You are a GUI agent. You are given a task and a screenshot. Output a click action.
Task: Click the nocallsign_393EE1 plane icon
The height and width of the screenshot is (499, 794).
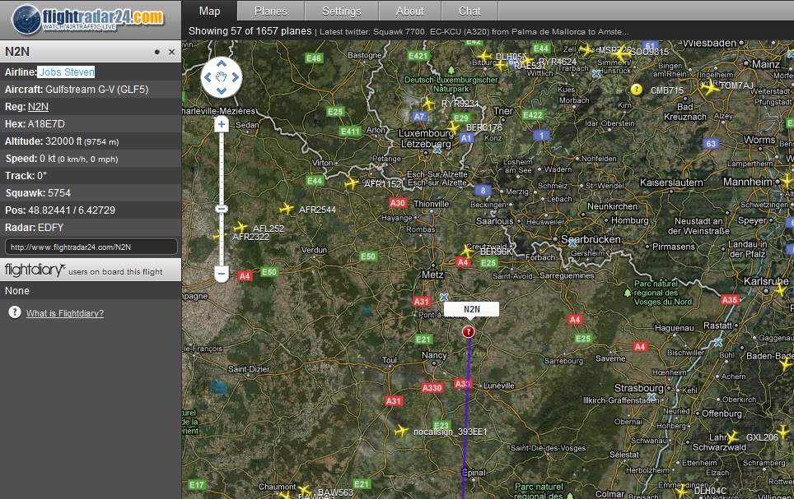(401, 430)
